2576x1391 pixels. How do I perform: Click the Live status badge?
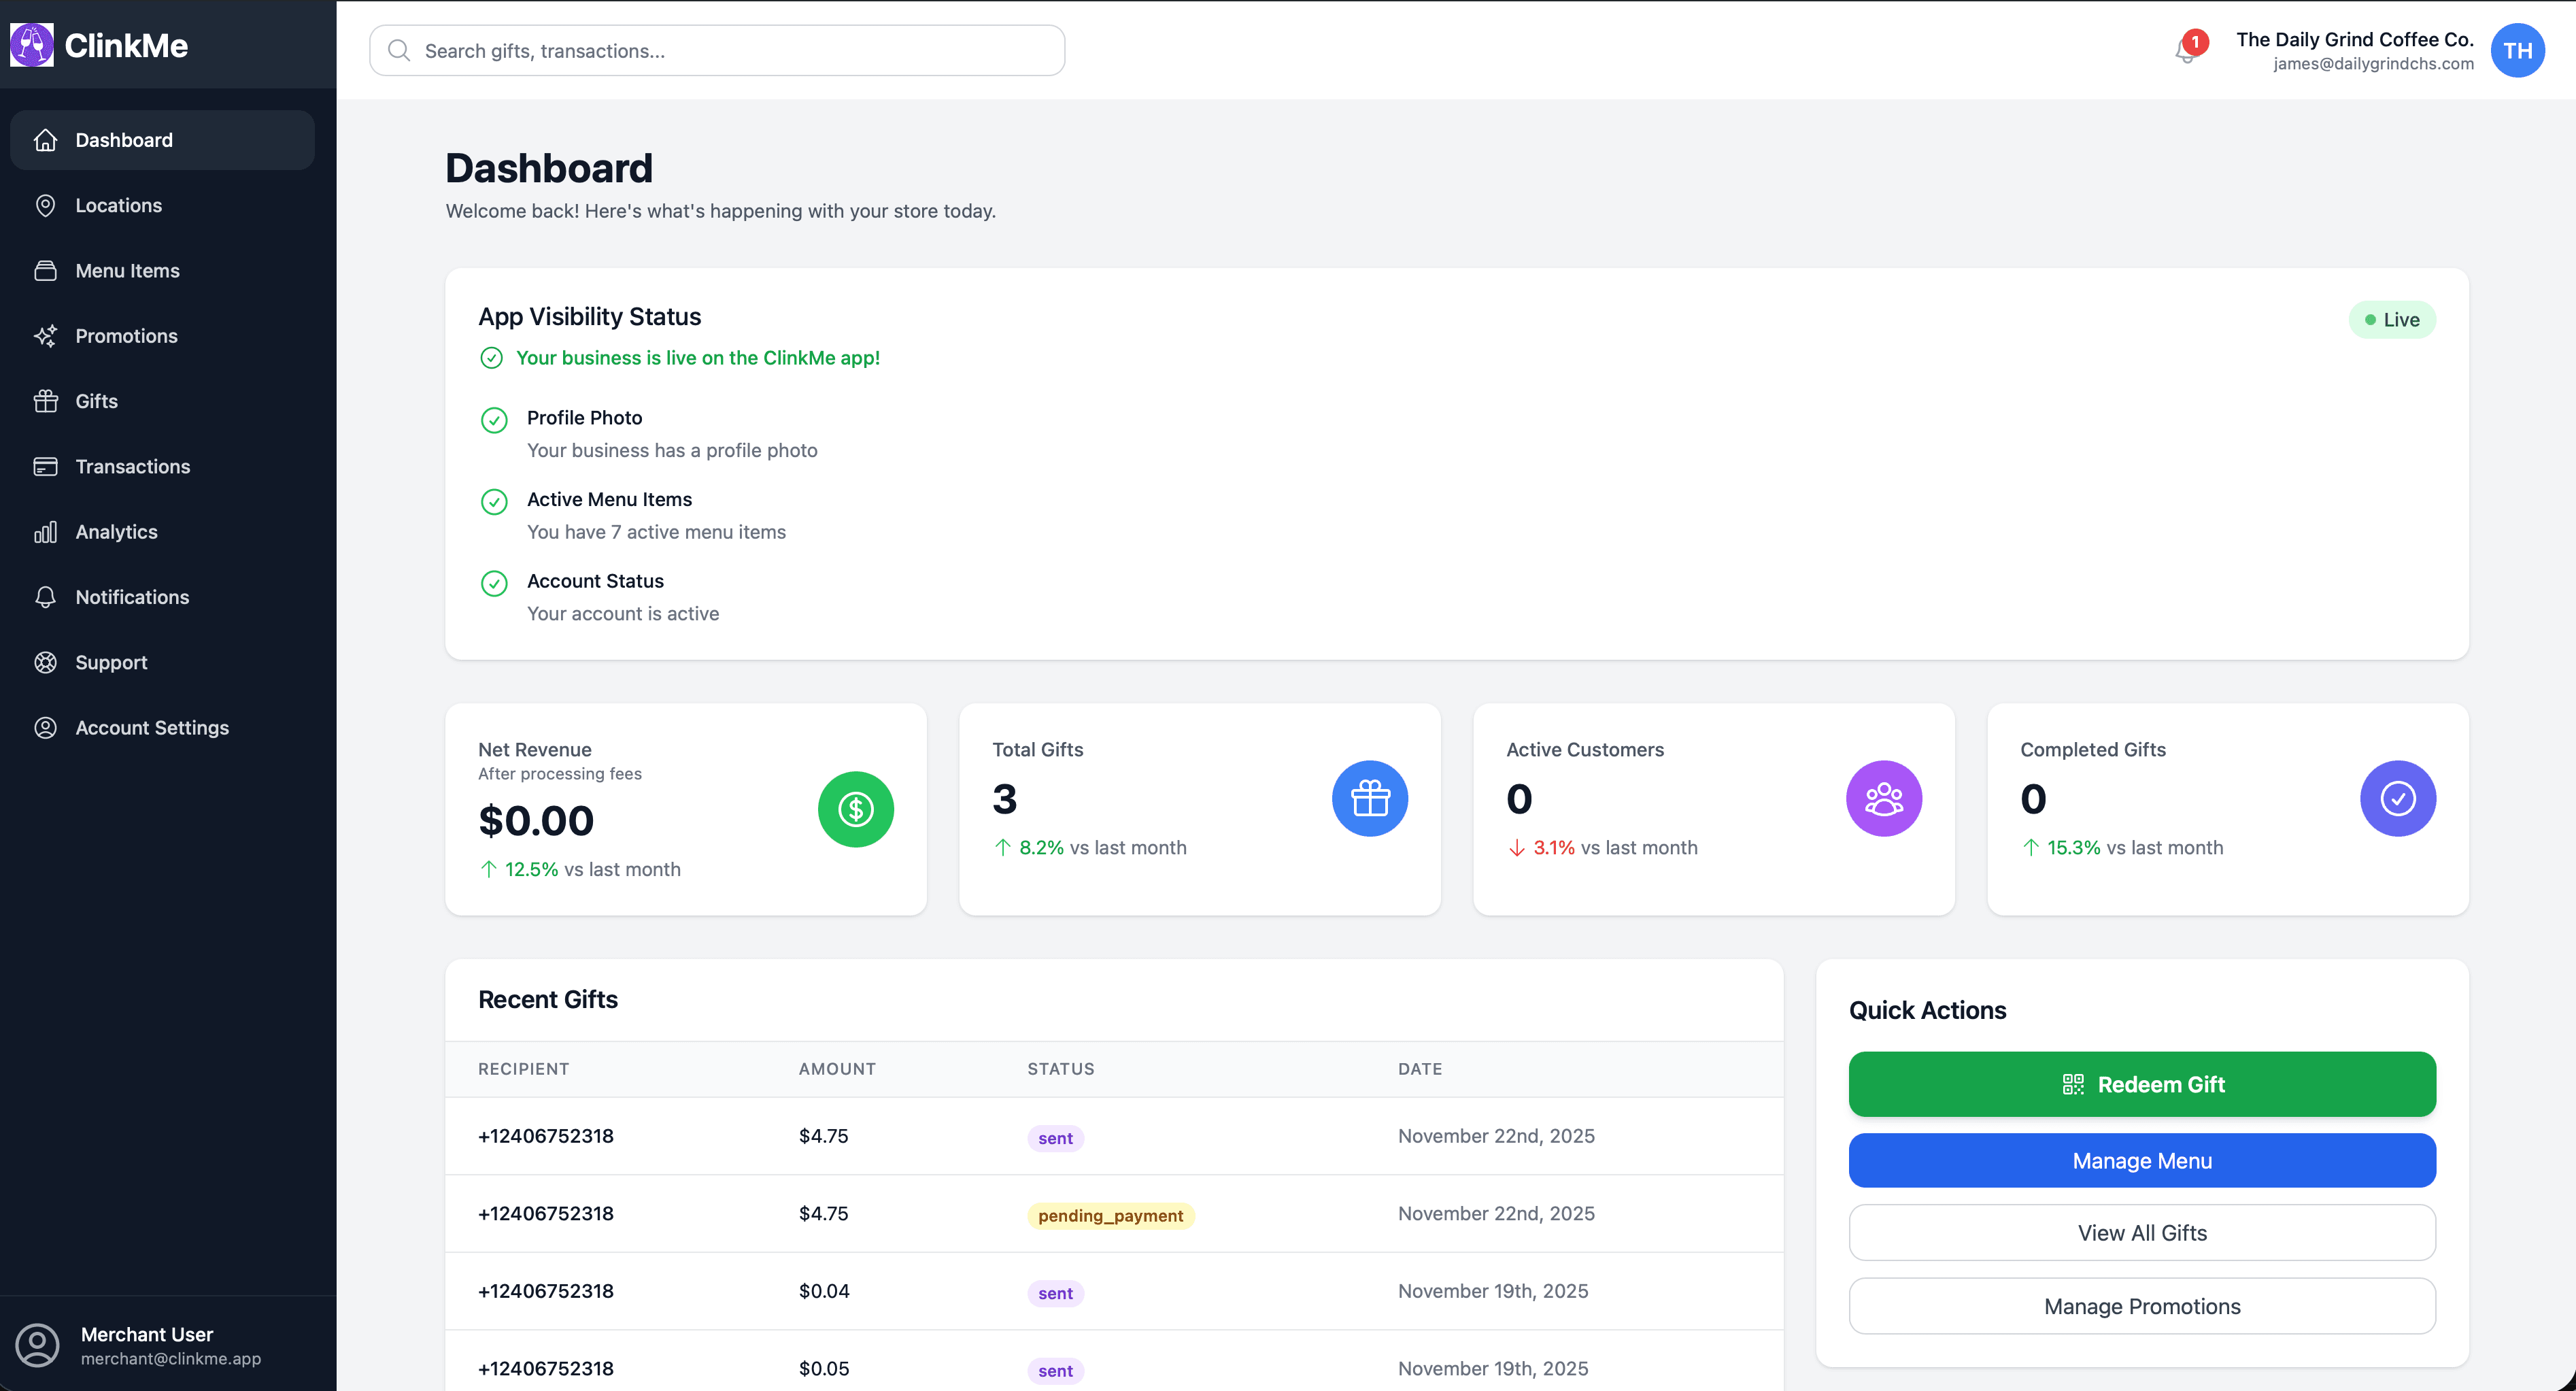click(x=2392, y=319)
